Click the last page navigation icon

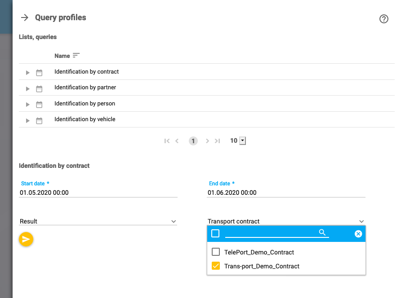click(218, 140)
